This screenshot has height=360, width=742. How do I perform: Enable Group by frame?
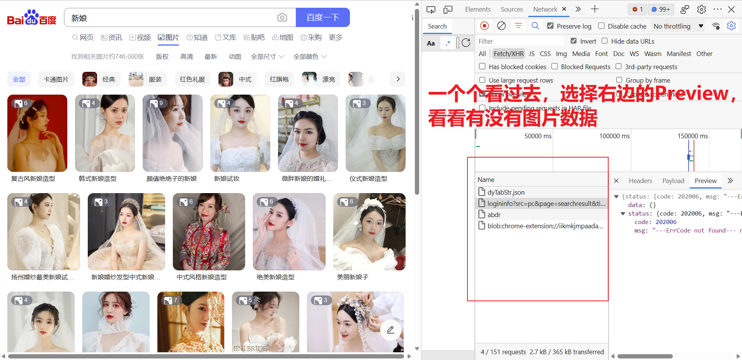tap(619, 80)
